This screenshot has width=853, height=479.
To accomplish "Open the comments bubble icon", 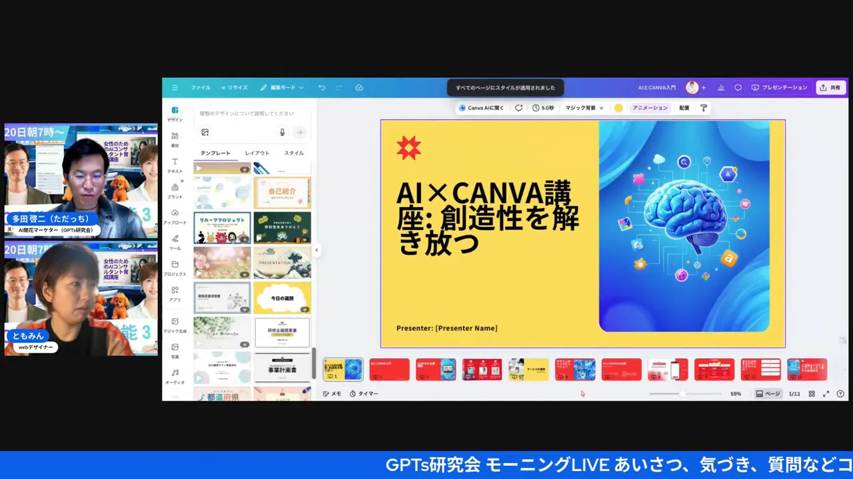I will (738, 87).
